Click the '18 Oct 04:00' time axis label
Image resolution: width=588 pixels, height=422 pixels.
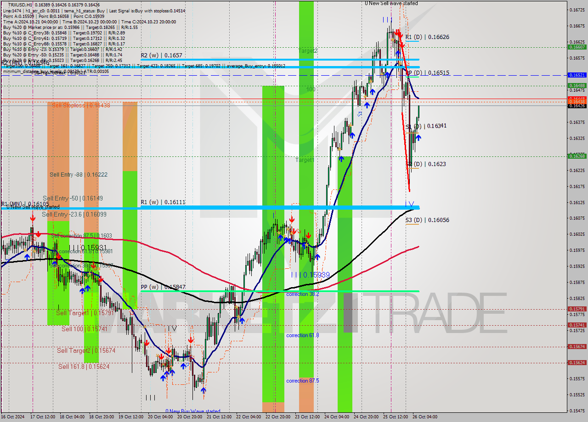(72, 417)
